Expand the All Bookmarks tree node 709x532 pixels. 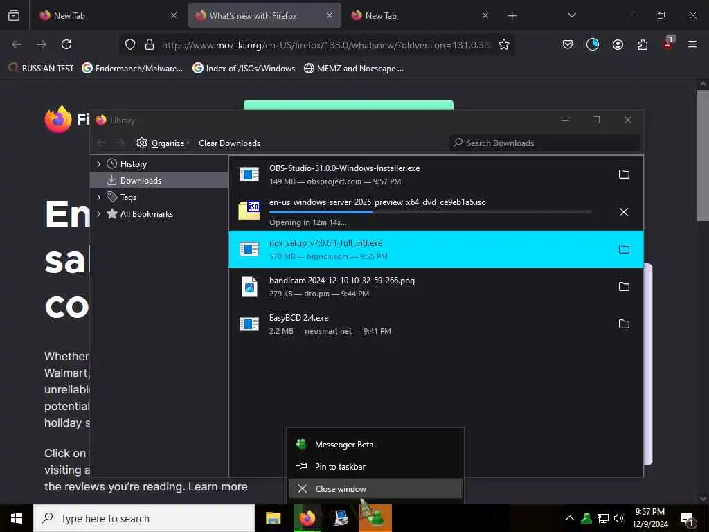(98, 214)
